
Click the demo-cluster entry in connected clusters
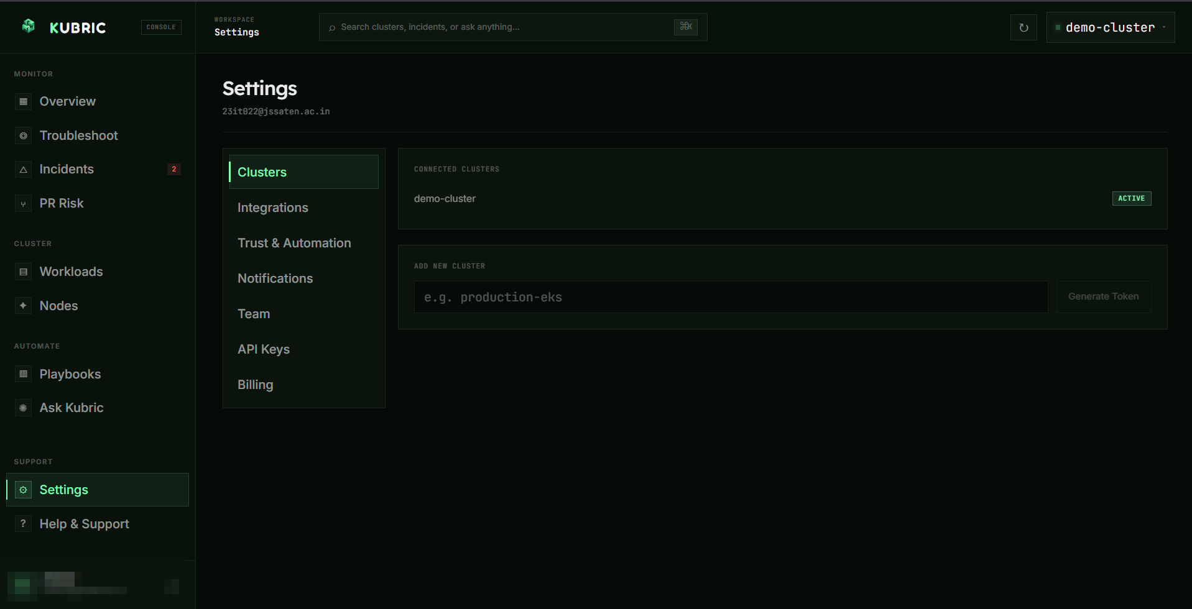point(445,199)
